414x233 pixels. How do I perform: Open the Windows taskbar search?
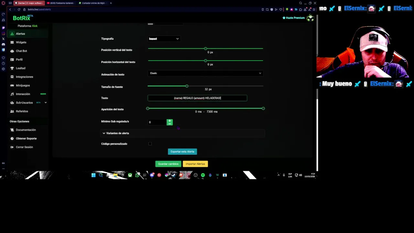tap(101, 175)
